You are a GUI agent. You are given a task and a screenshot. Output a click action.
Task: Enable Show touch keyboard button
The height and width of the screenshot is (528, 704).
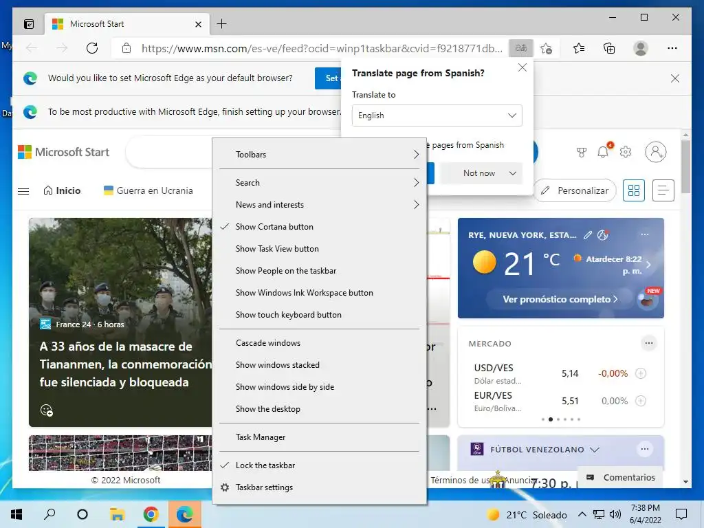[x=319, y=315]
